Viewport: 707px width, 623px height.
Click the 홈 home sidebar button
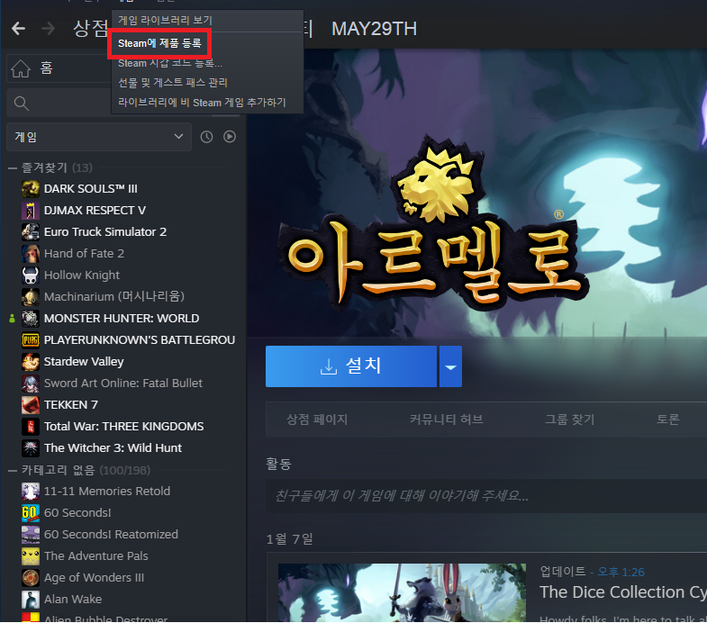[59, 68]
